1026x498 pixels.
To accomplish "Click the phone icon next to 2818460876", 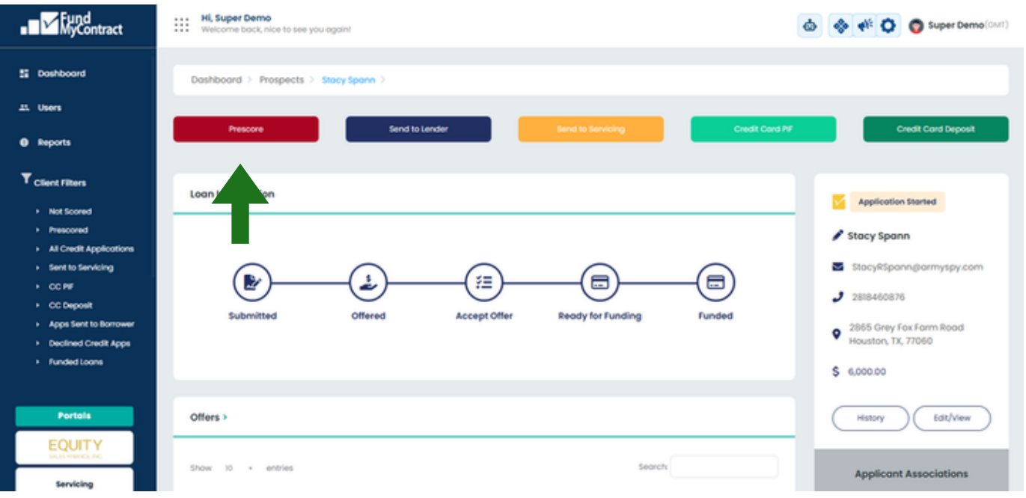I will (x=837, y=297).
